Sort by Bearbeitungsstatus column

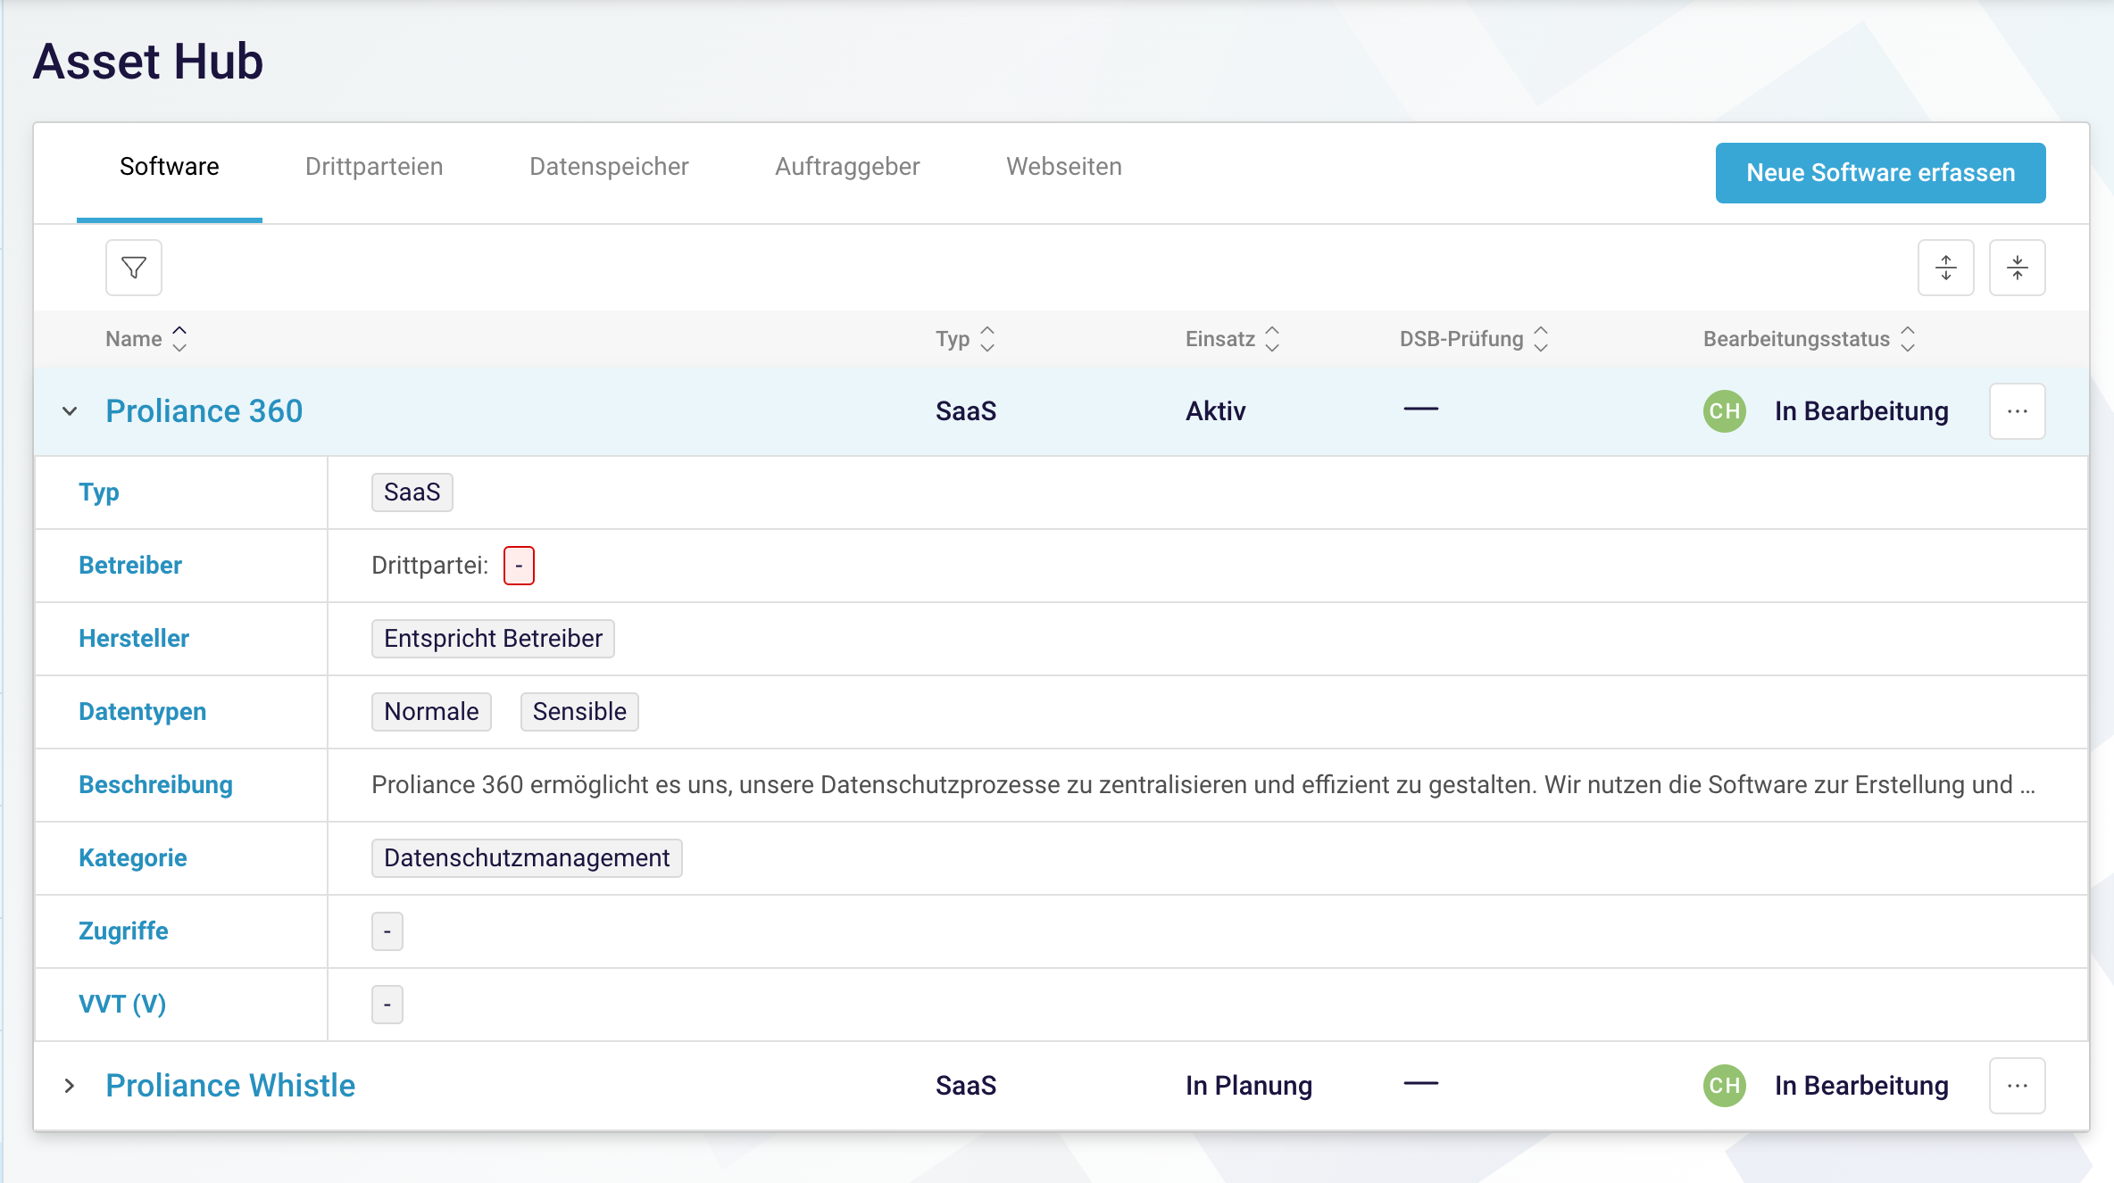click(1908, 339)
